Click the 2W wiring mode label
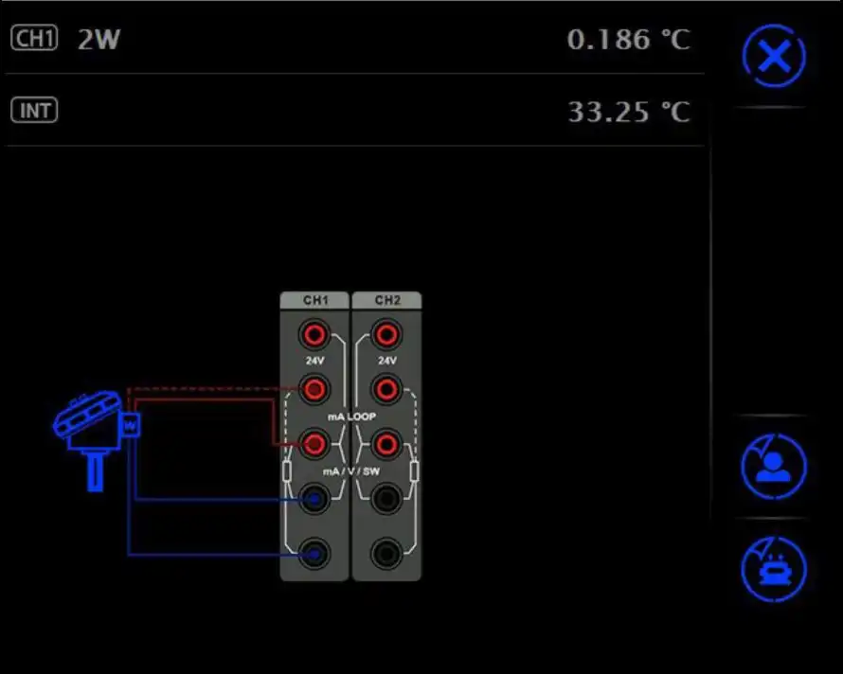This screenshot has height=674, width=843. [x=99, y=39]
